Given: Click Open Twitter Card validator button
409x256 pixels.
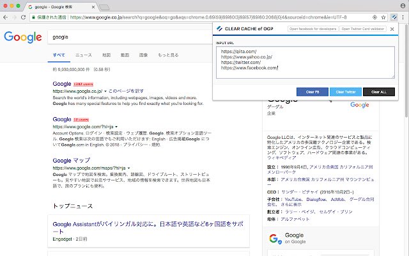Looking at the screenshot, I should [x=362, y=29].
